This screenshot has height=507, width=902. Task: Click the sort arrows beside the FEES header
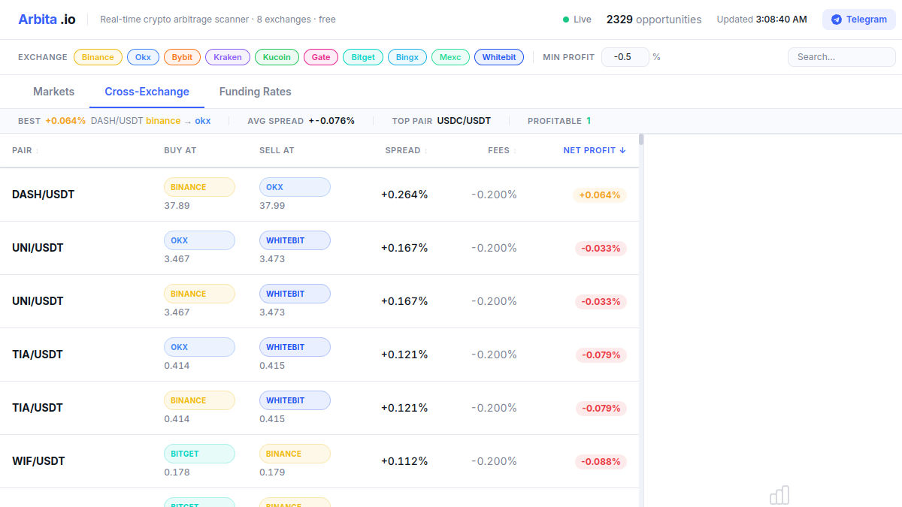(516, 151)
